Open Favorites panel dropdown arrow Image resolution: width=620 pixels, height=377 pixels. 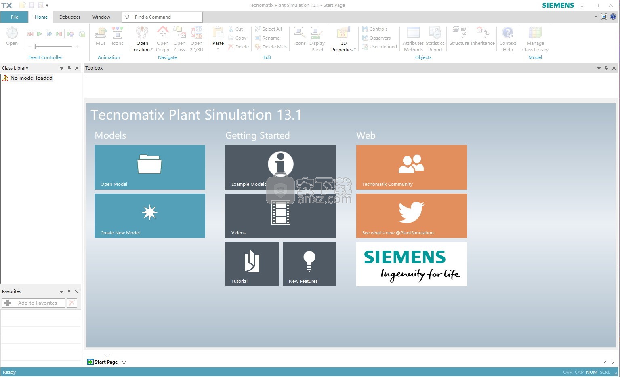click(61, 292)
